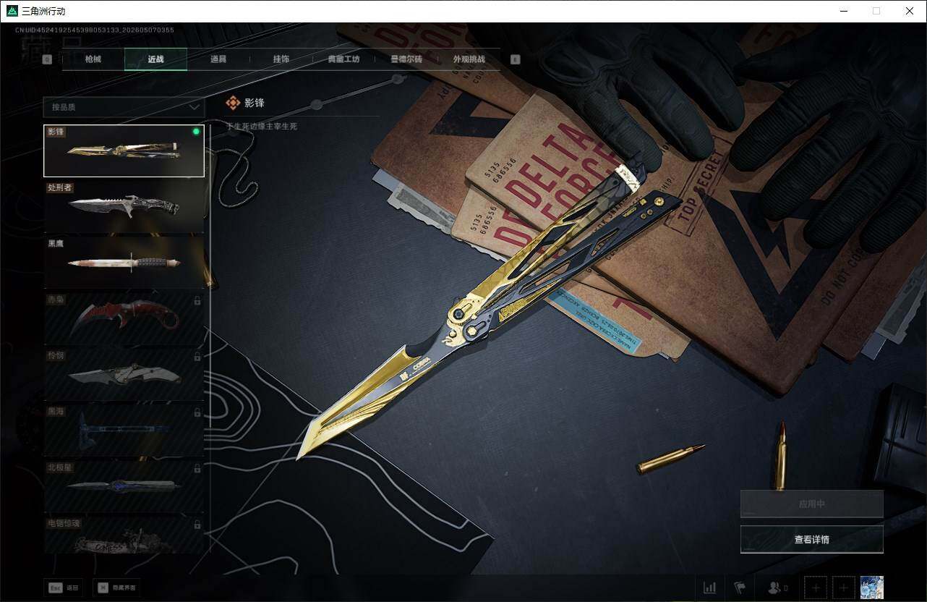Click the Esc 返回 button
This screenshot has width=927, height=602.
[x=64, y=588]
